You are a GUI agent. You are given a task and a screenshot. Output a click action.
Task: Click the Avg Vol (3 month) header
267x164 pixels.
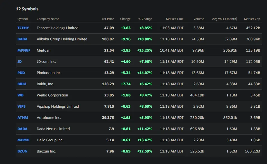(224, 19)
